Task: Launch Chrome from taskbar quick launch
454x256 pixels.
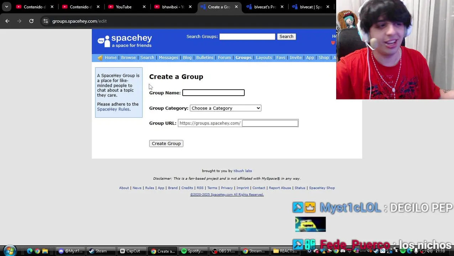Action: pyautogui.click(x=37, y=251)
